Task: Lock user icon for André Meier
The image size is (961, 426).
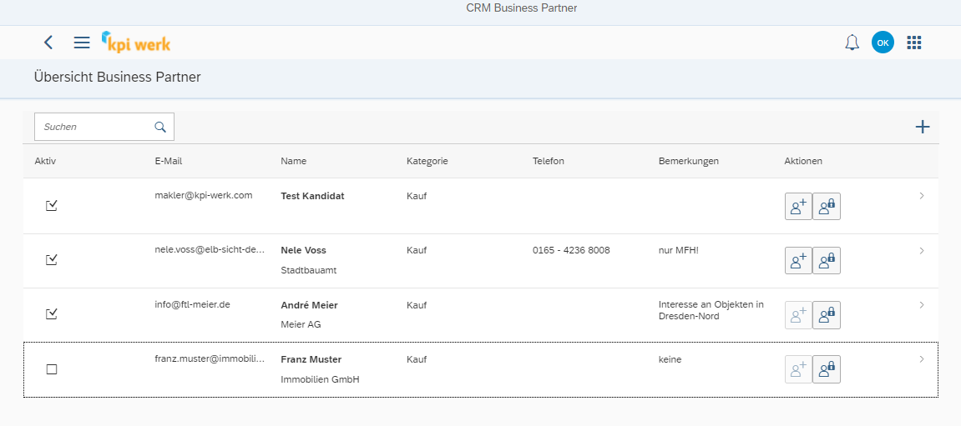Action: [827, 314]
